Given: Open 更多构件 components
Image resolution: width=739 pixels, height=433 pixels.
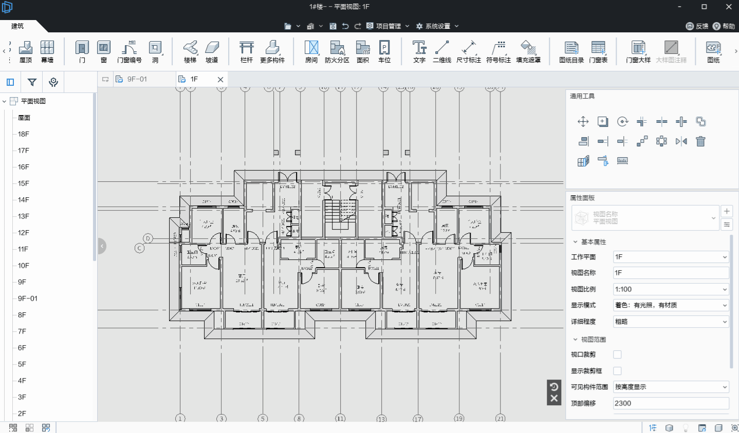Looking at the screenshot, I should [272, 52].
